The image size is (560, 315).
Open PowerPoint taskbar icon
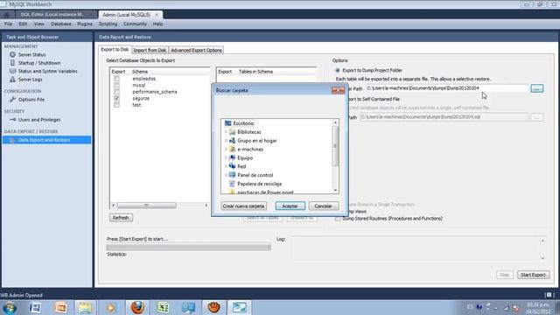click(x=60, y=307)
